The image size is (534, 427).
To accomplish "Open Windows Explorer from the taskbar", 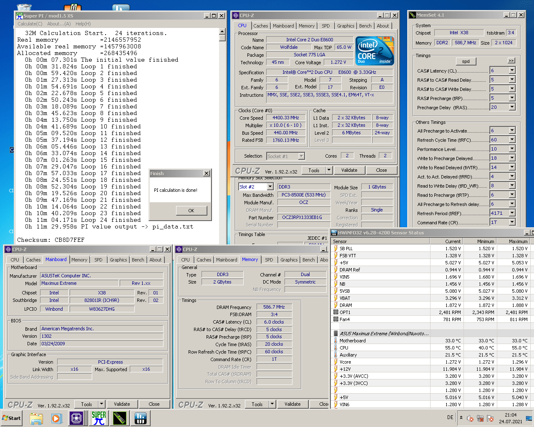I will point(36,418).
